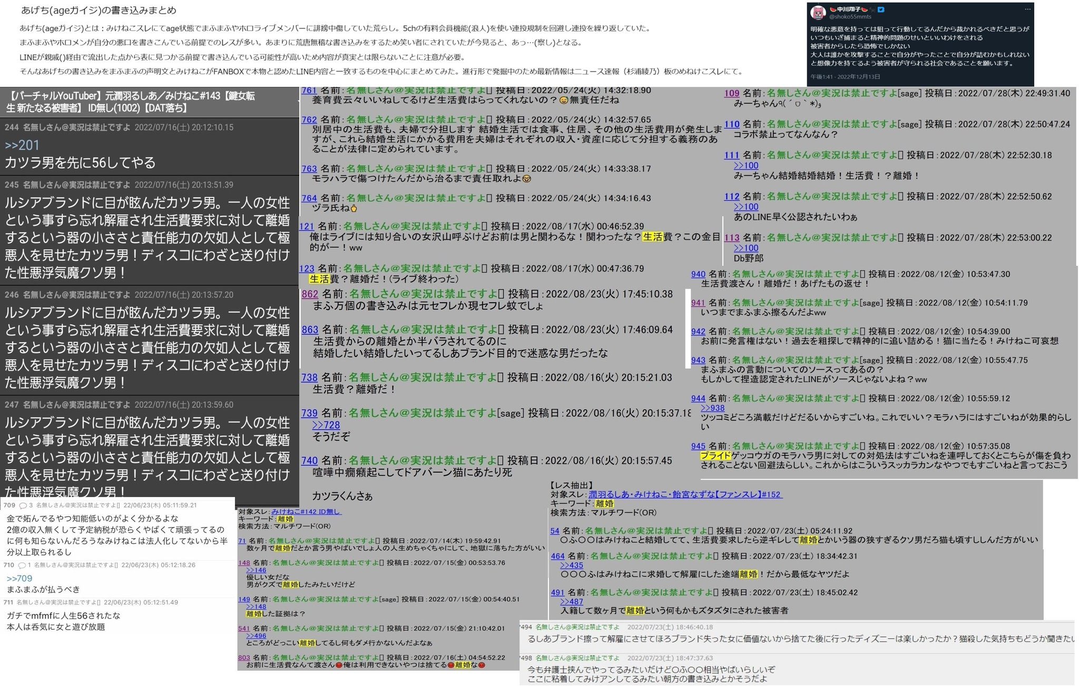Click post number 862 link

click(x=310, y=294)
